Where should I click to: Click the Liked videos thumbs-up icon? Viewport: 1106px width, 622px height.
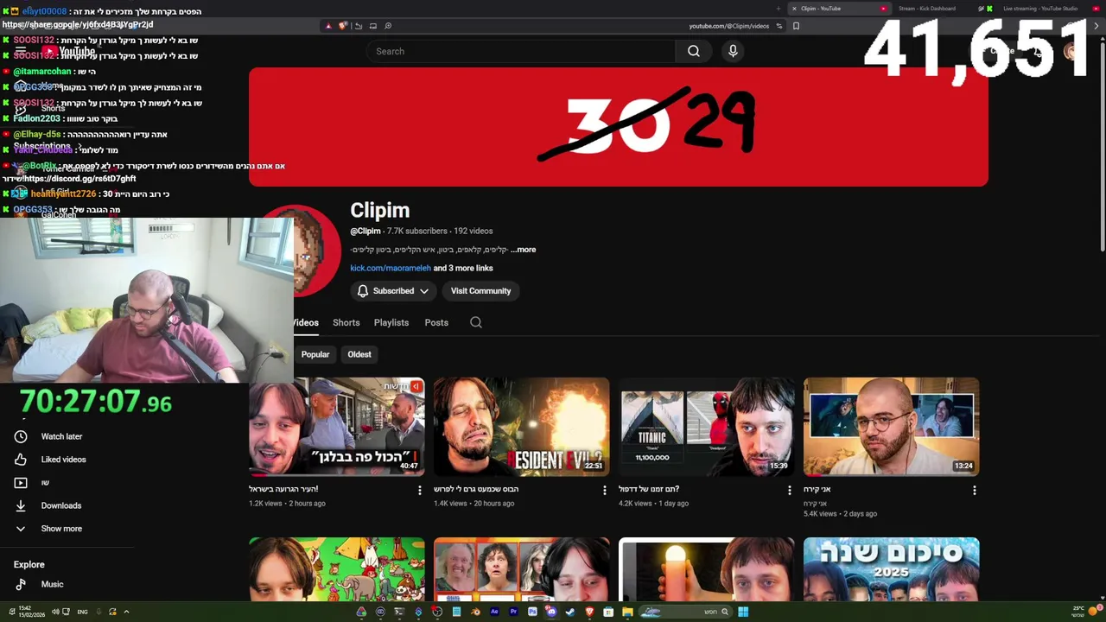coord(21,460)
